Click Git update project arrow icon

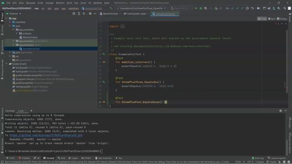pos(232,8)
